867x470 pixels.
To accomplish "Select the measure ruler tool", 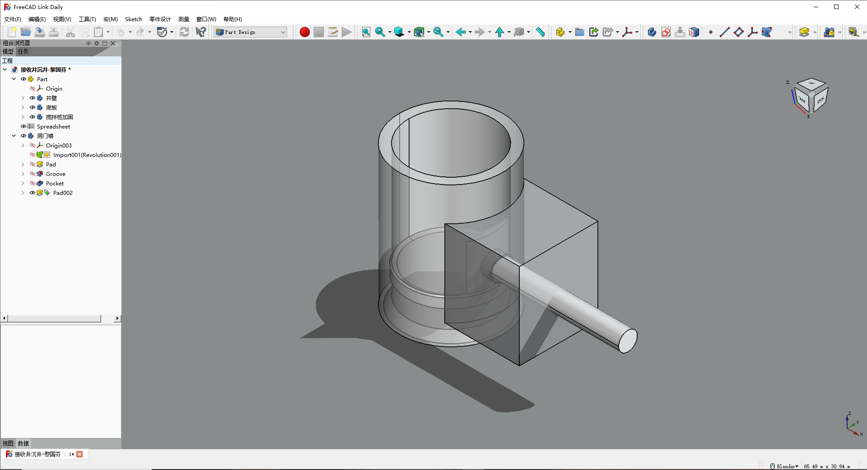I will 540,32.
